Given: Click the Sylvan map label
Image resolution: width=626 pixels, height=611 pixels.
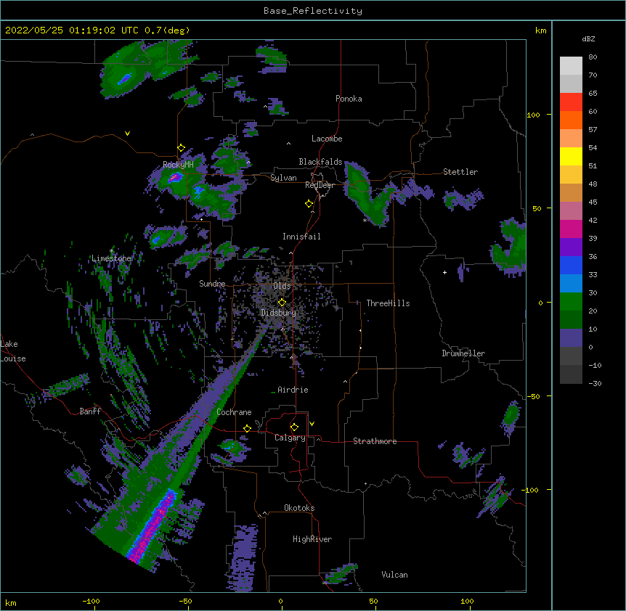Looking at the screenshot, I should tap(283, 178).
